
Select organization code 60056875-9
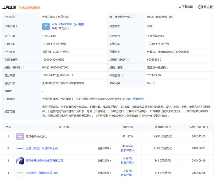tap(154, 60)
